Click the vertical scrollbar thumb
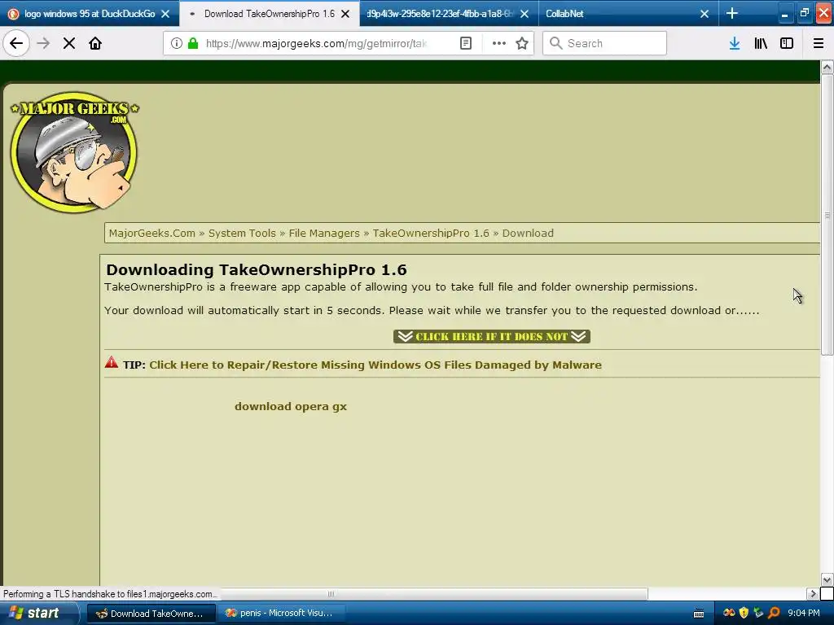 (x=827, y=215)
